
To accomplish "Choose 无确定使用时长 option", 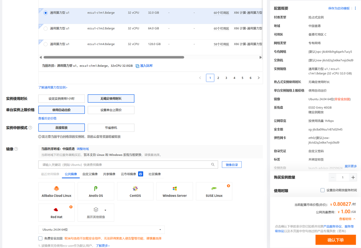I will pos(111,98).
